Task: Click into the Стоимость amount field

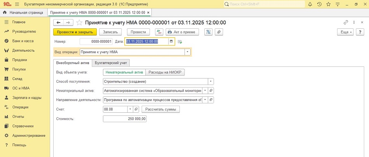Action: point(125,119)
